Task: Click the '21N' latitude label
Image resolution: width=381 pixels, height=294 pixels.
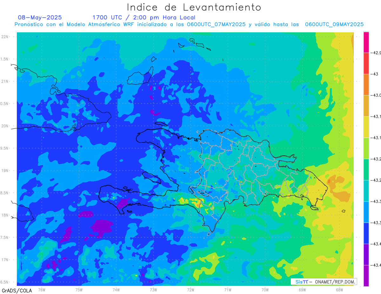Action: click(x=5, y=81)
